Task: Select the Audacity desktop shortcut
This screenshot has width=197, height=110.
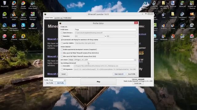Action: (x=164, y=26)
